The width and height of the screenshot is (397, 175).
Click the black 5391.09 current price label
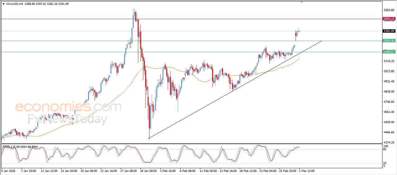coord(389,31)
